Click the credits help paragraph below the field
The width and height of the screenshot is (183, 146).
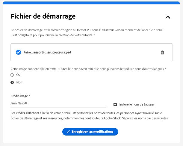coord(89,115)
